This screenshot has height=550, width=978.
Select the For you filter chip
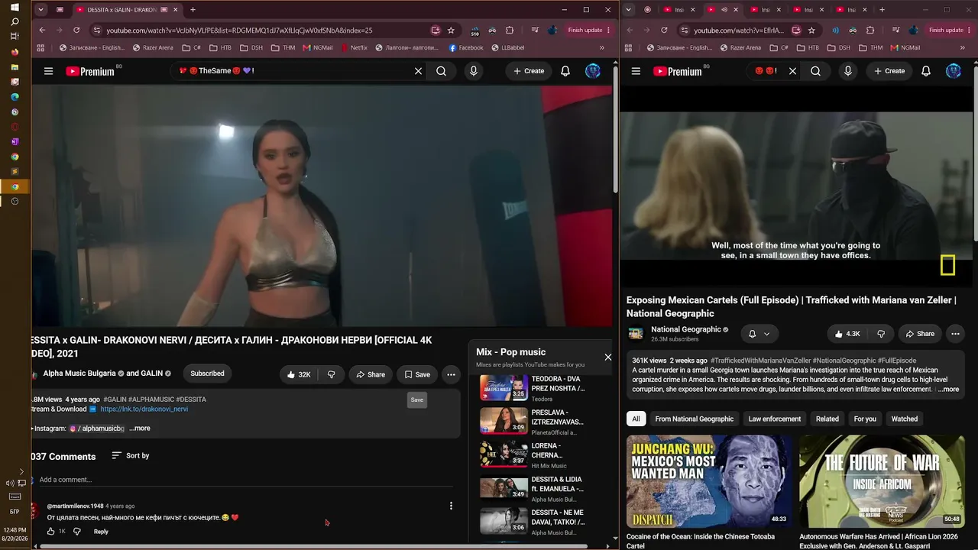865,419
